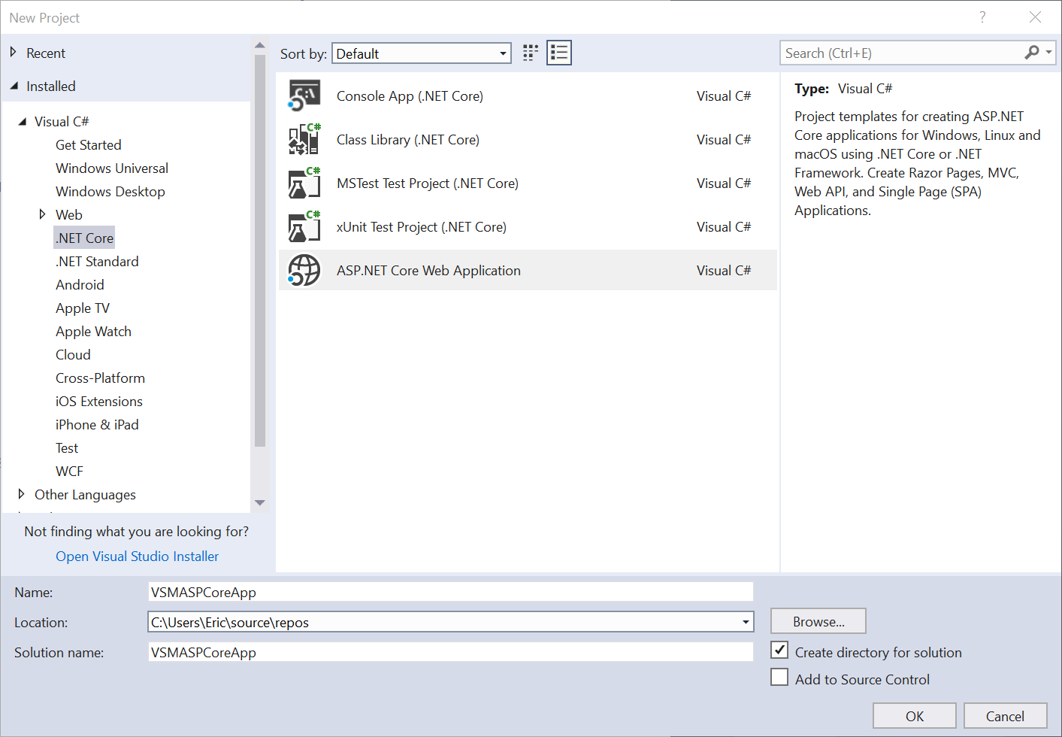Image resolution: width=1062 pixels, height=737 pixels.
Task: Expand the Other Languages node
Action: [x=21, y=494]
